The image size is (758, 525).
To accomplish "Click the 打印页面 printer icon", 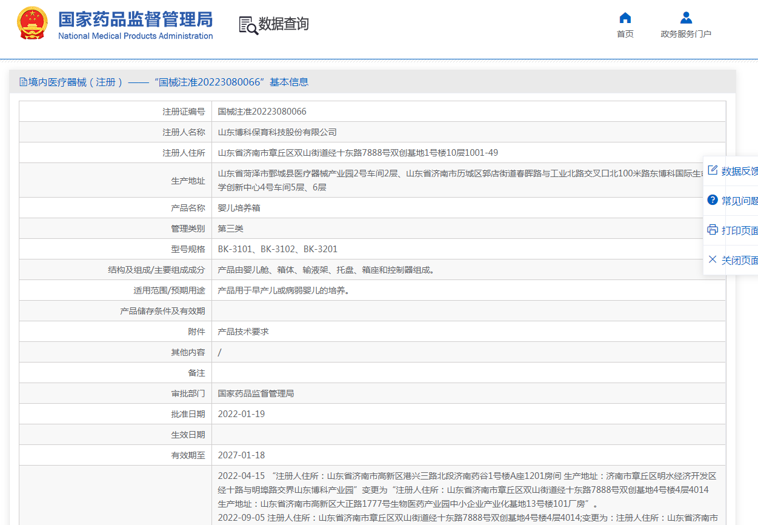I will tap(713, 230).
